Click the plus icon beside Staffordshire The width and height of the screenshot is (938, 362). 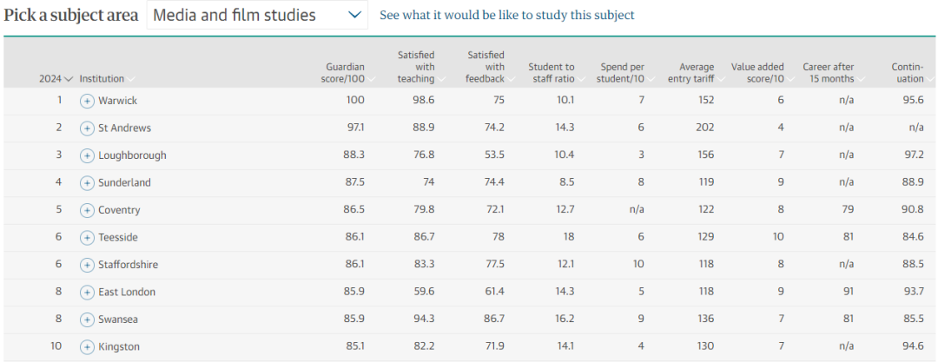(87, 266)
